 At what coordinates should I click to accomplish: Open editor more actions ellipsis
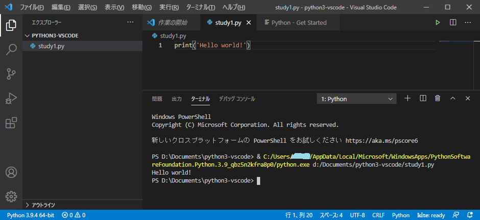467,22
